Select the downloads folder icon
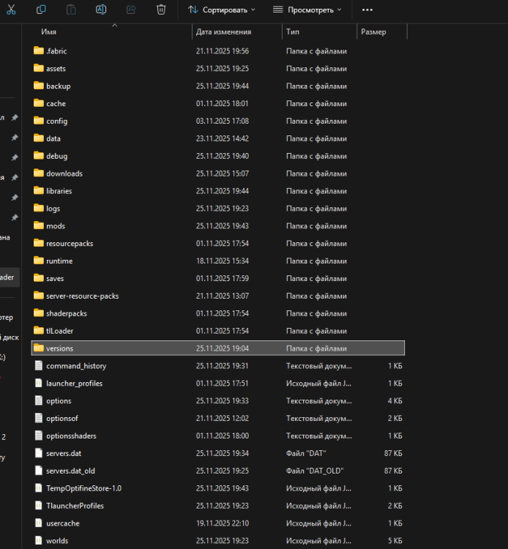The image size is (508, 549). coord(39,173)
